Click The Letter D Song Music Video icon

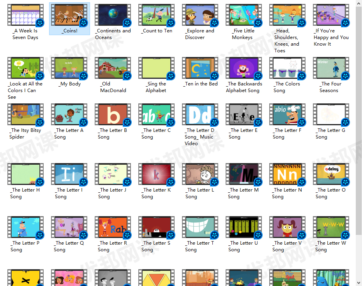200,114
